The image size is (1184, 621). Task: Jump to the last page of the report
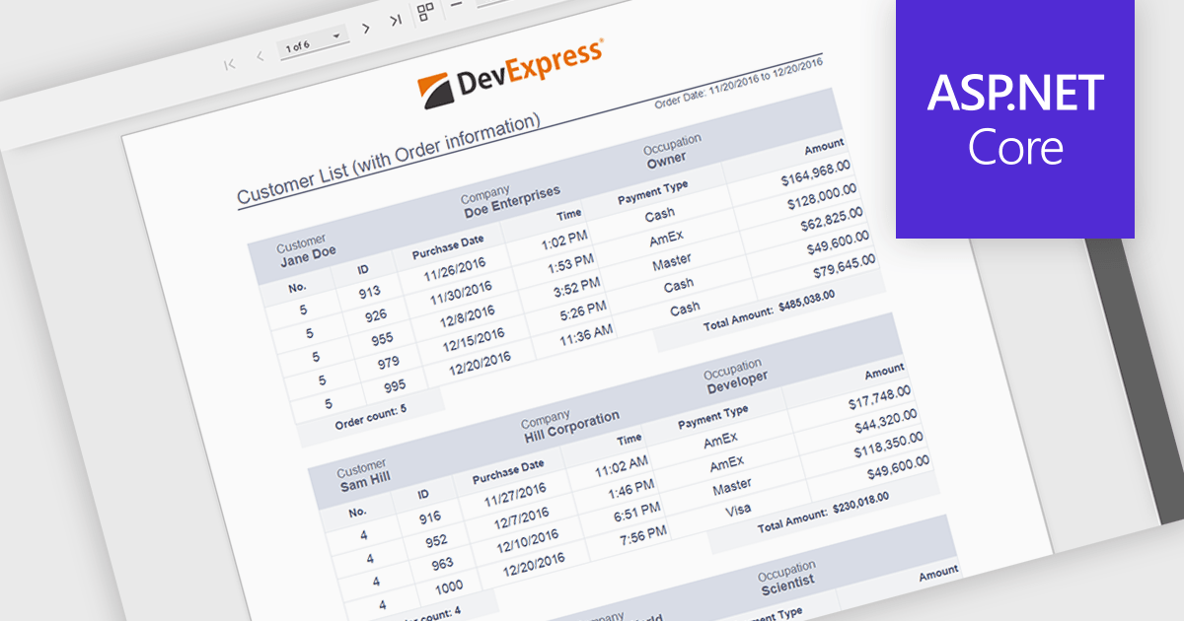pyautogui.click(x=395, y=20)
